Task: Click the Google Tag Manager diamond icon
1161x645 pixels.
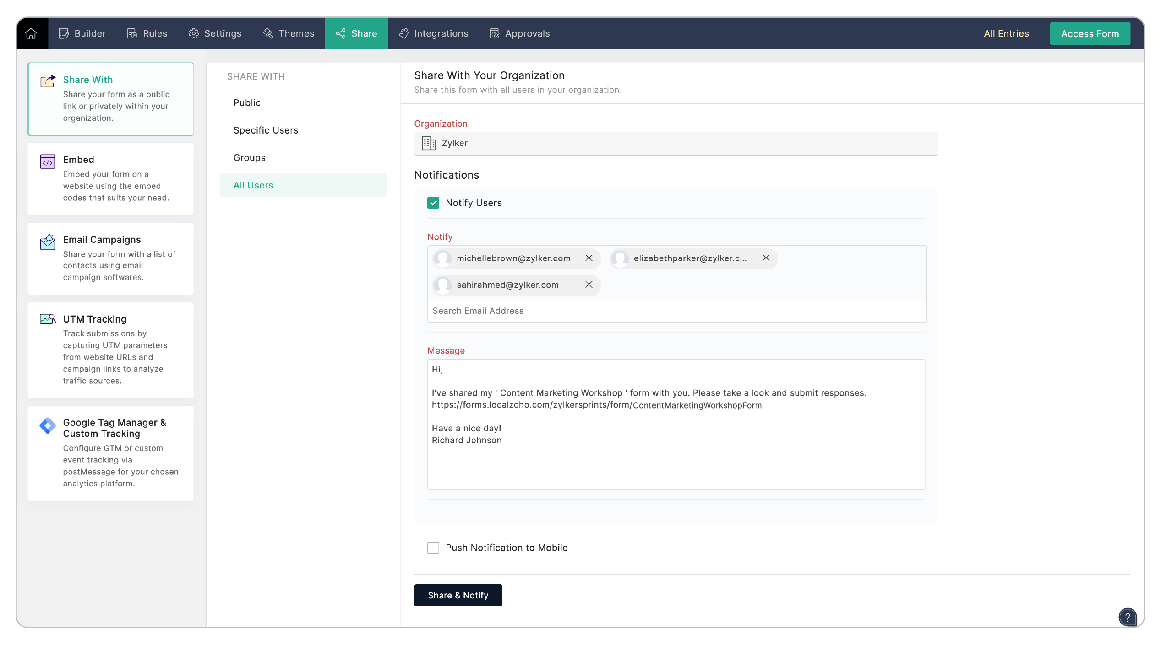Action: point(48,425)
